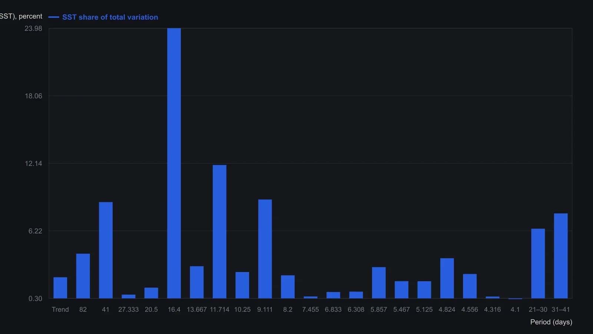Screen dimensions: 593x334
Task: Click the bar above period 13.667
Action: 197,282
